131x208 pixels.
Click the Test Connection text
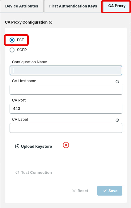pos(36,172)
